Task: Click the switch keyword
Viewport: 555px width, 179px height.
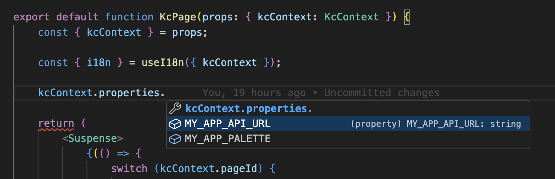Action: (129, 168)
